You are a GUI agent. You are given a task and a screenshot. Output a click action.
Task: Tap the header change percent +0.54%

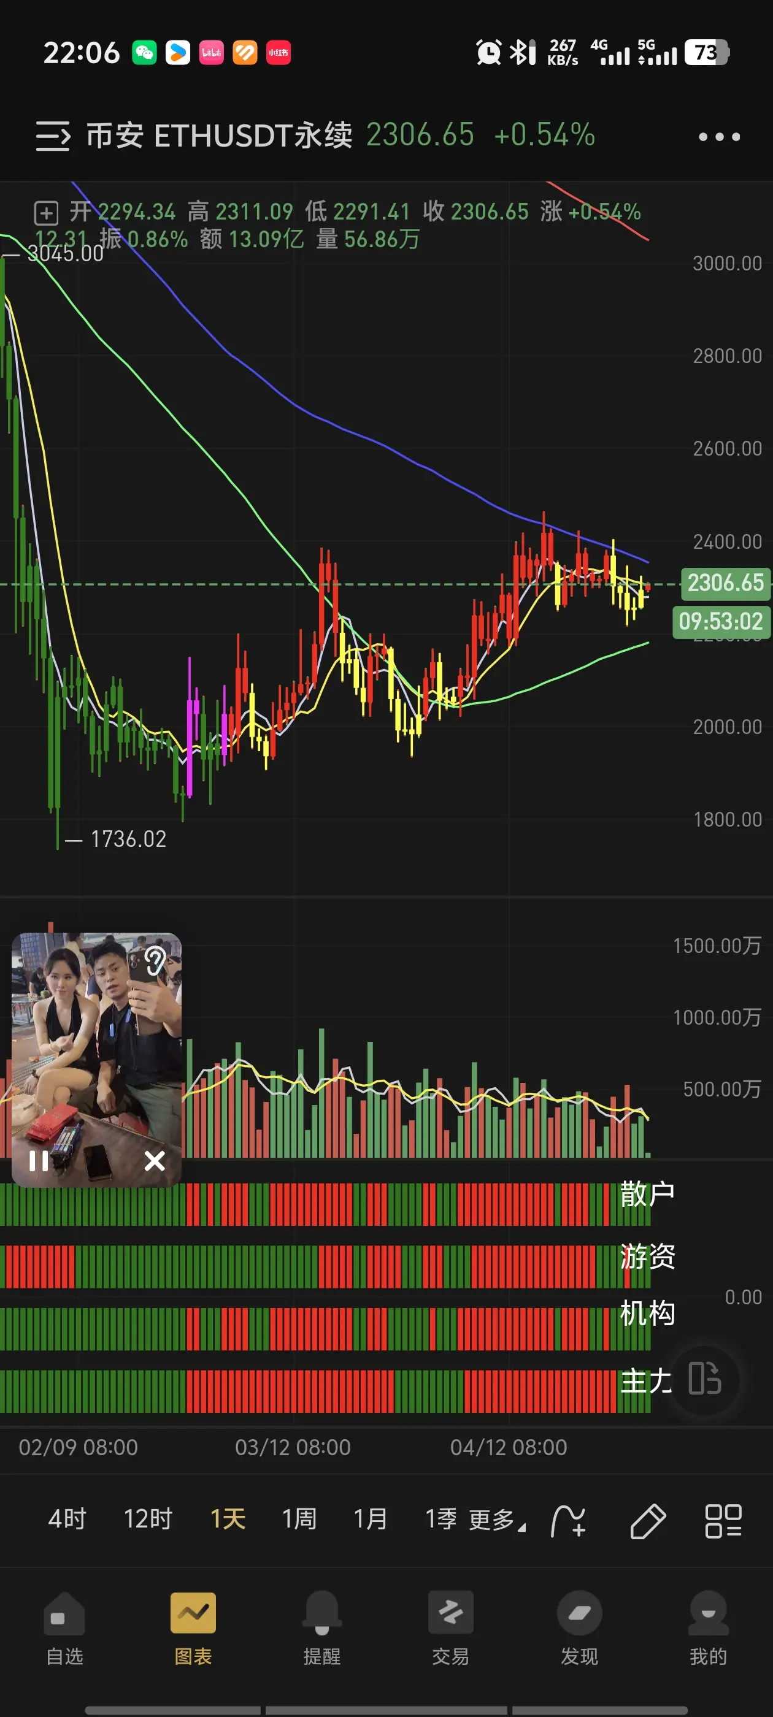point(544,135)
